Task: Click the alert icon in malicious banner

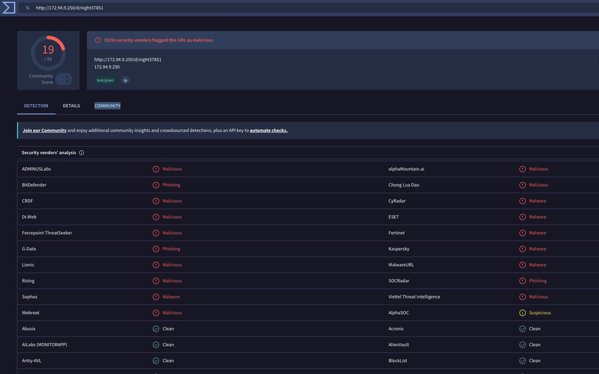Action: point(98,40)
